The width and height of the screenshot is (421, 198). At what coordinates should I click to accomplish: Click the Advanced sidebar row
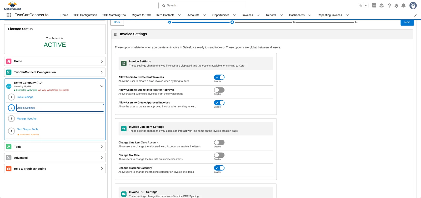click(55, 158)
